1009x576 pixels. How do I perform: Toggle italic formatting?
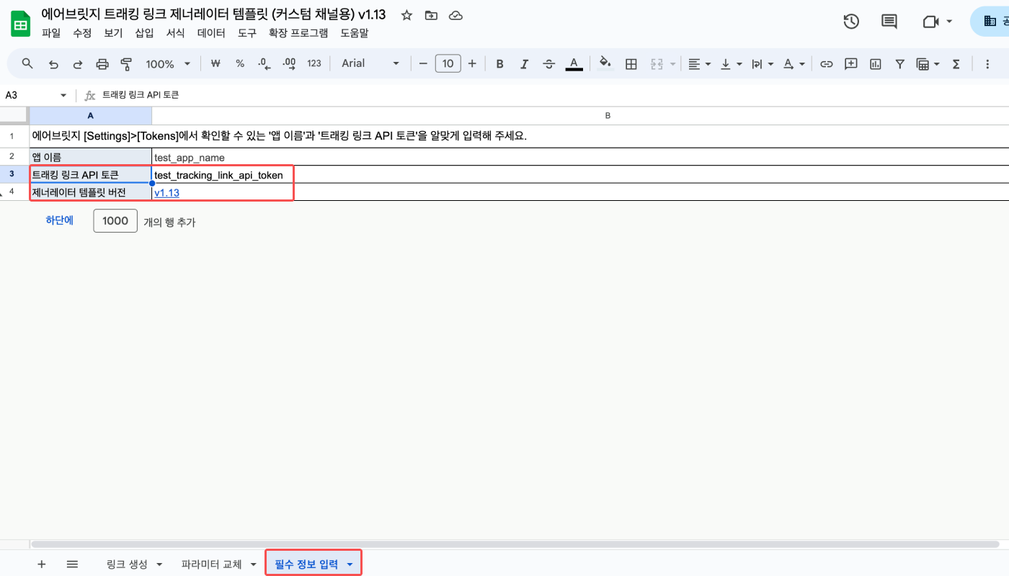[x=524, y=63]
